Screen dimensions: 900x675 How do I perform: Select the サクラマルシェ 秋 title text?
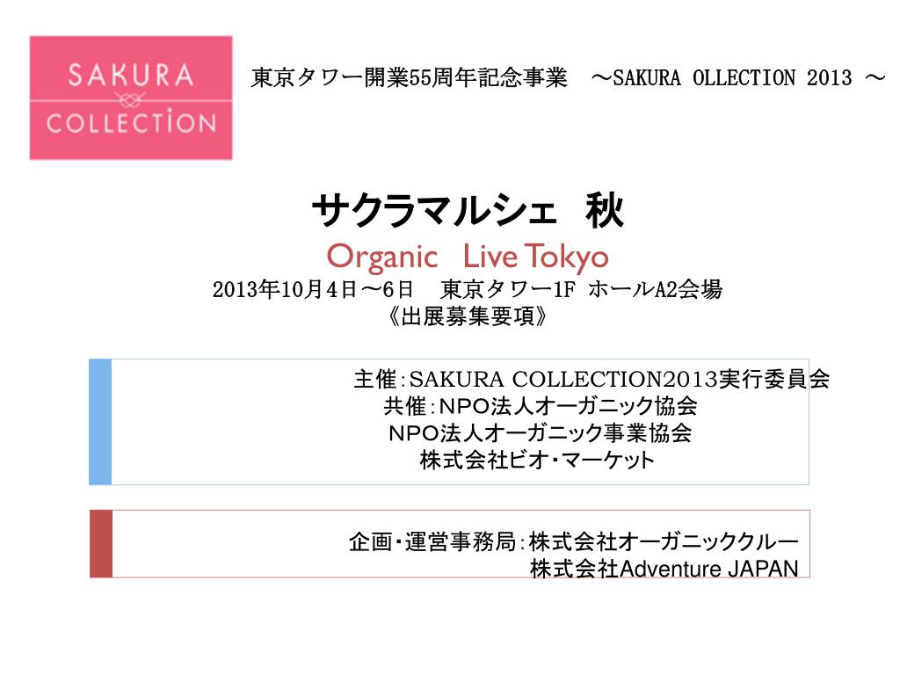[x=468, y=211]
